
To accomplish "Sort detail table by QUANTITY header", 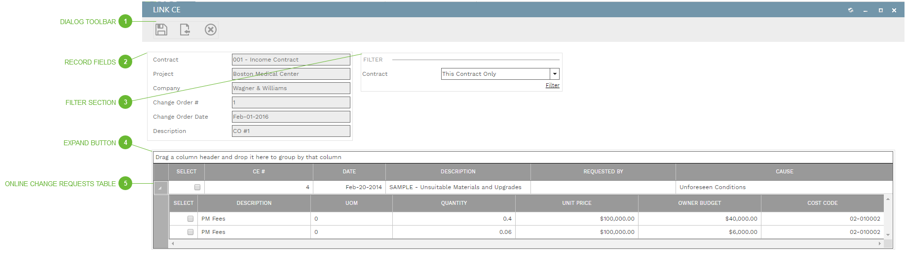I will pyautogui.click(x=454, y=203).
